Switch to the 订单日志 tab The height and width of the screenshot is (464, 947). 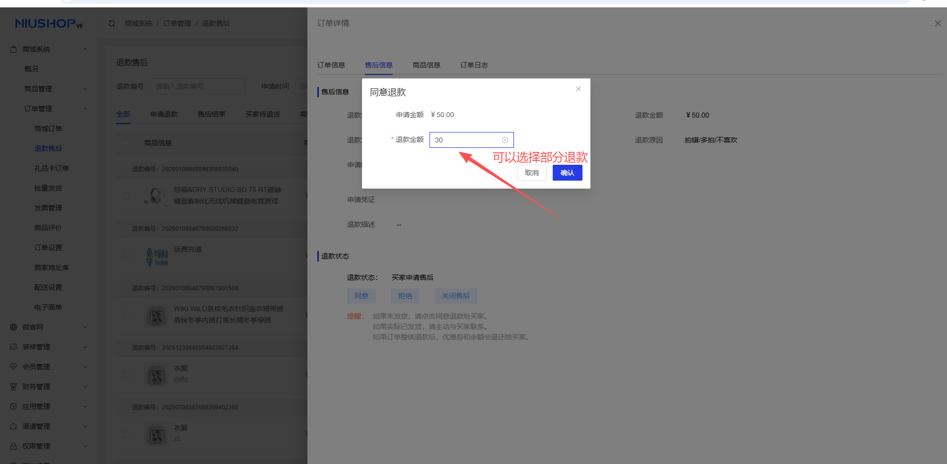pos(473,65)
